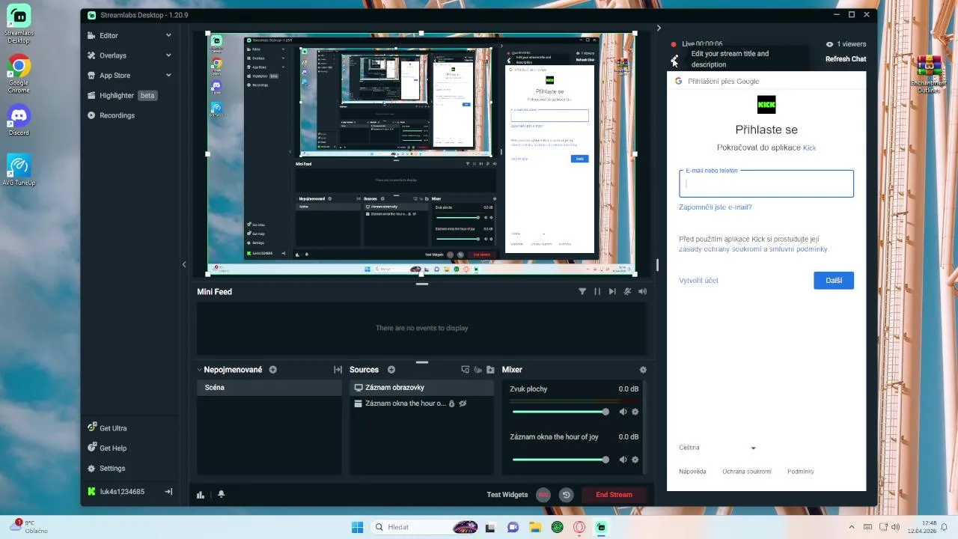Open the source device/widget icon in Sources header
958x539 pixels.
(x=465, y=370)
